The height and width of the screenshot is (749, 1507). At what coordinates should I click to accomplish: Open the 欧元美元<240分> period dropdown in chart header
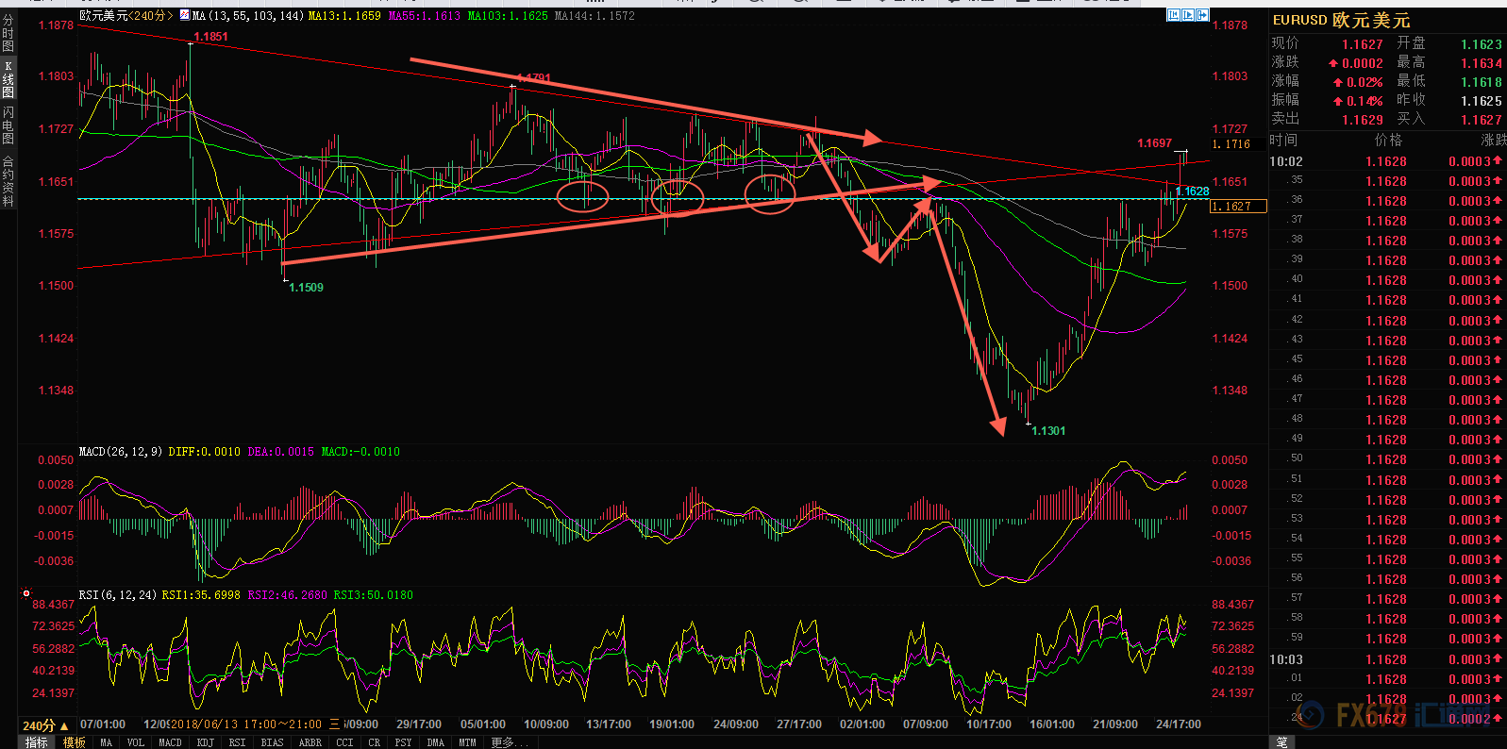[126, 16]
